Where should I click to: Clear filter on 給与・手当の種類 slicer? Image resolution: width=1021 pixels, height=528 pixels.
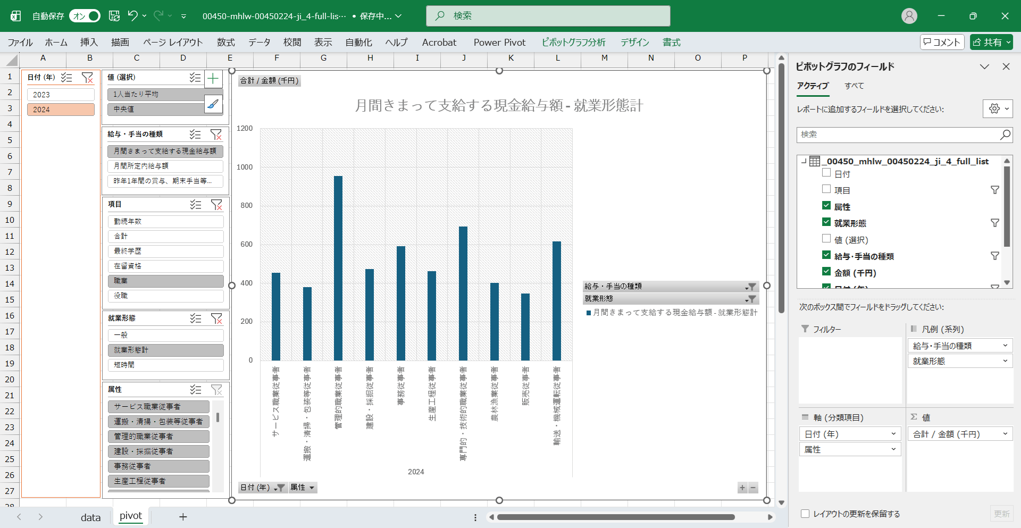tap(216, 135)
